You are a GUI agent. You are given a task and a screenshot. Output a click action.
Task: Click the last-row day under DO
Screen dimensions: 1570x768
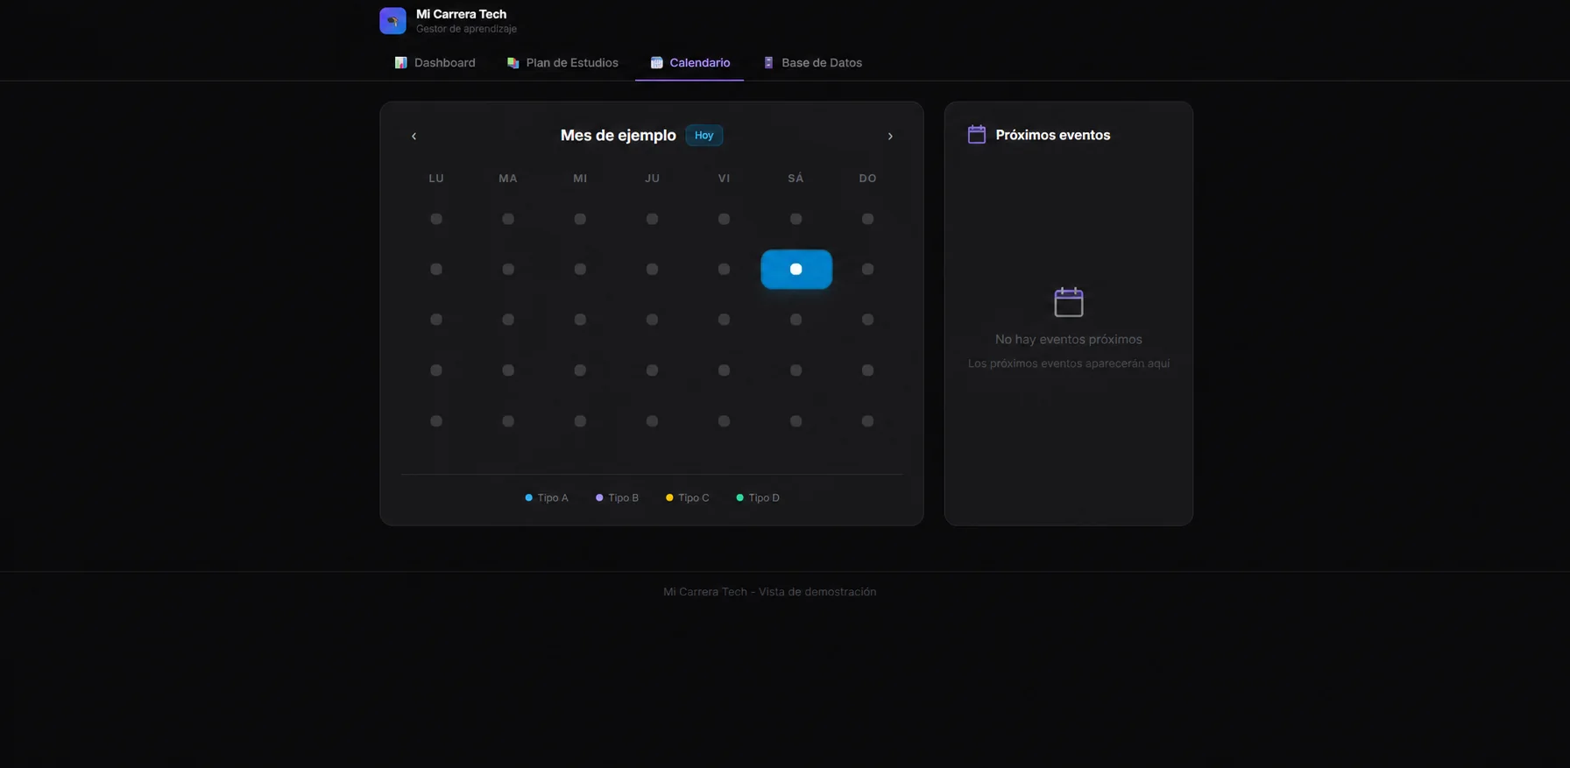click(867, 421)
